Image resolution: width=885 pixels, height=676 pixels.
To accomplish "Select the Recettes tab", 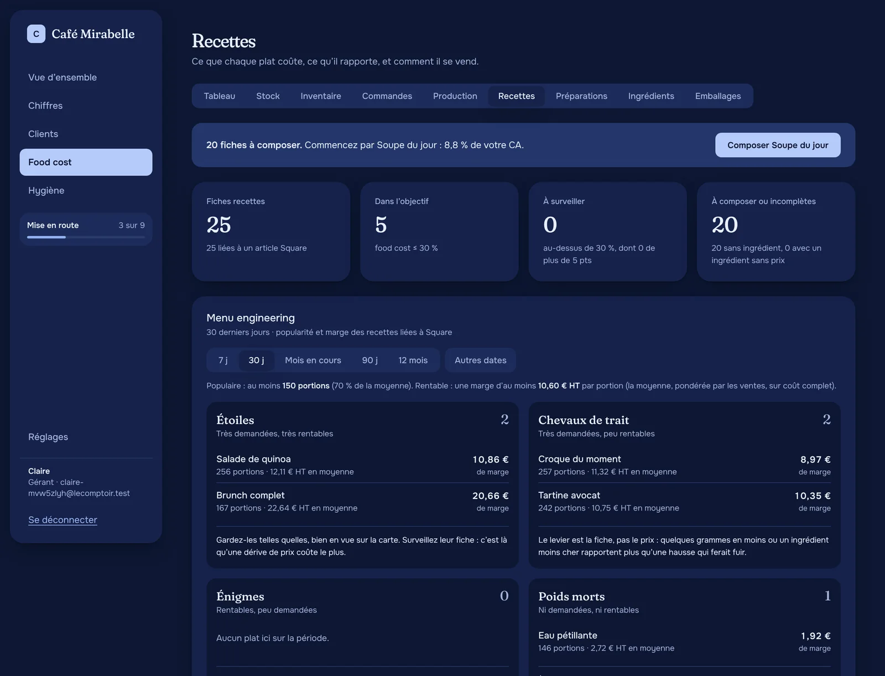I will (517, 96).
